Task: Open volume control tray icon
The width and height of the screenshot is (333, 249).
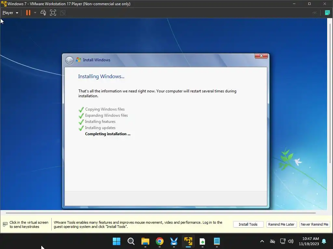Action: 290,241
